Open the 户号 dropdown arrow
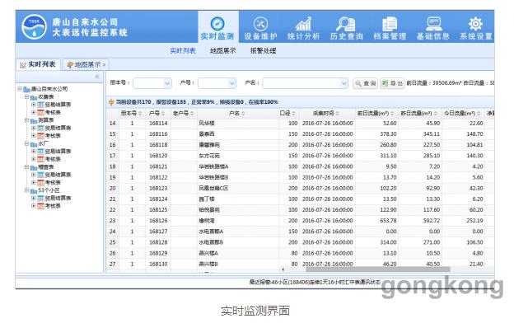 (232, 83)
